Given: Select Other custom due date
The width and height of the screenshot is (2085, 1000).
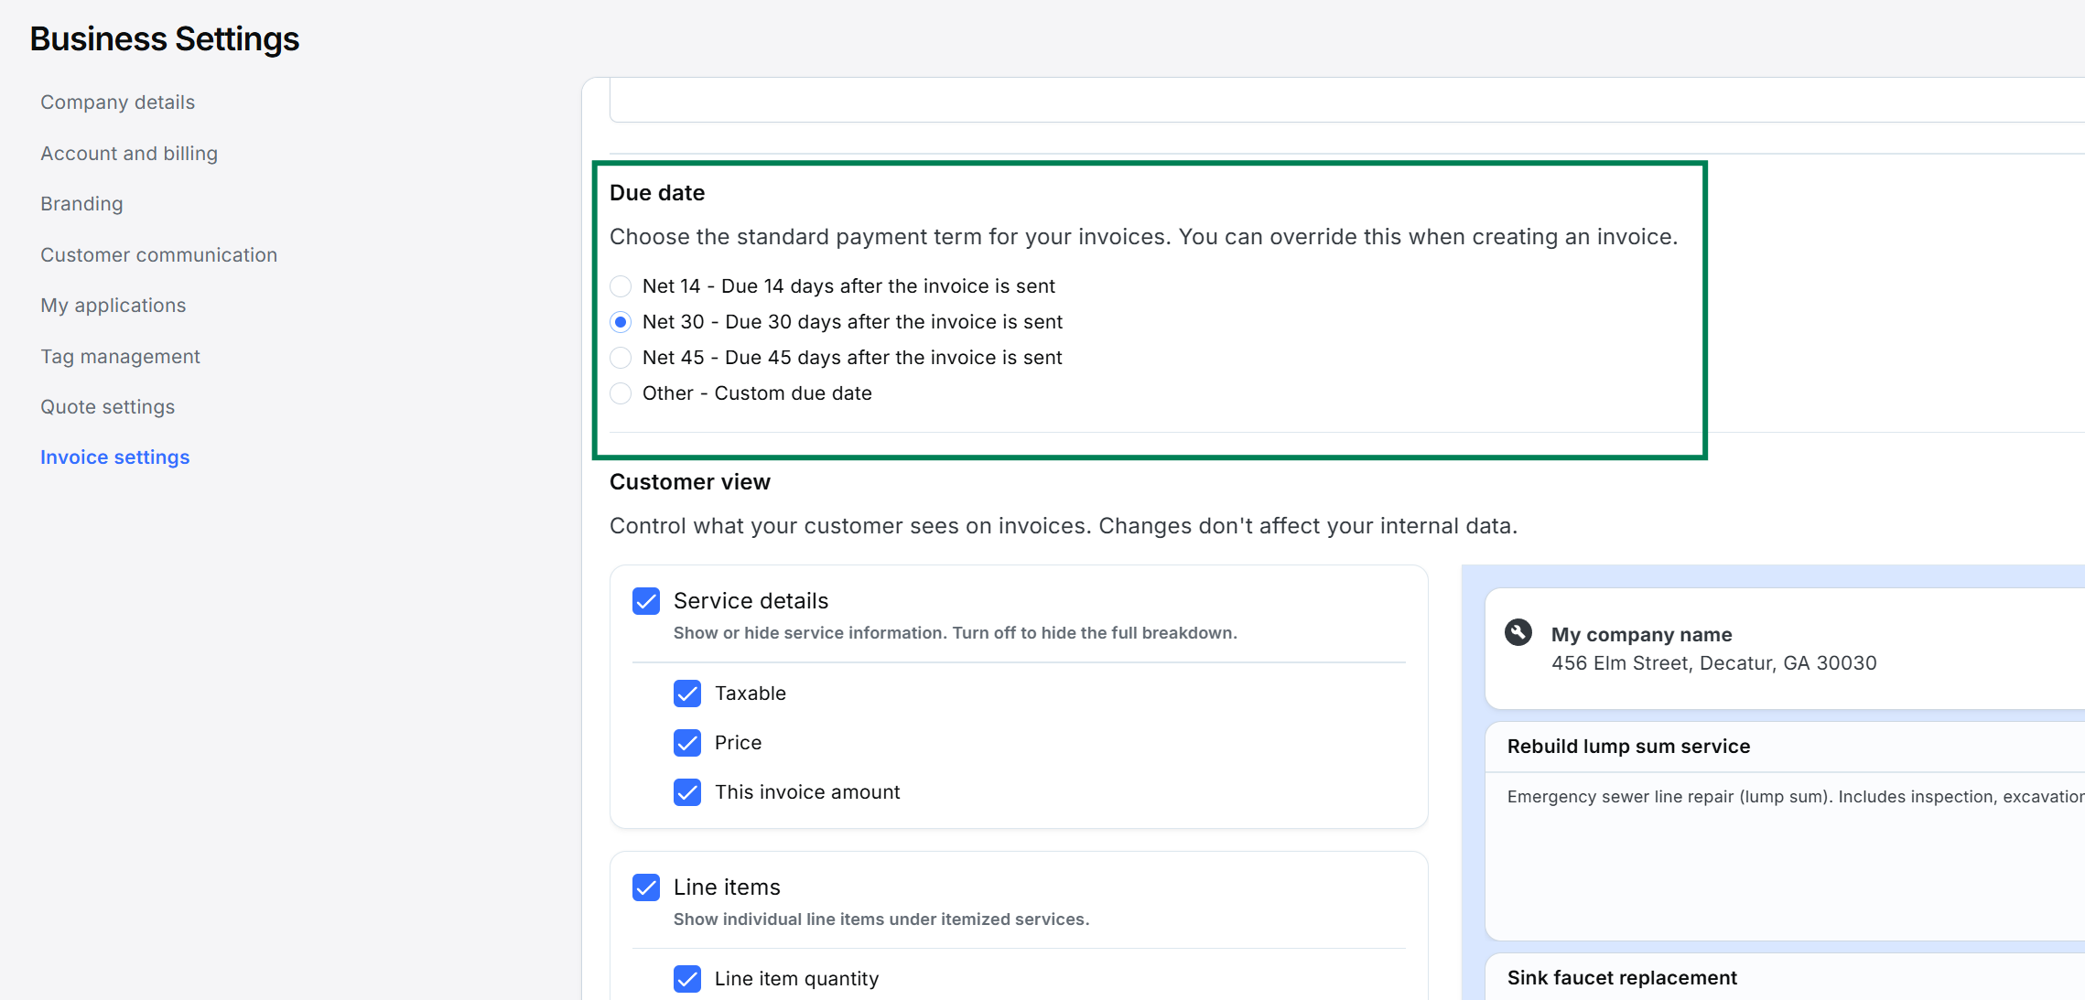Looking at the screenshot, I should (621, 393).
